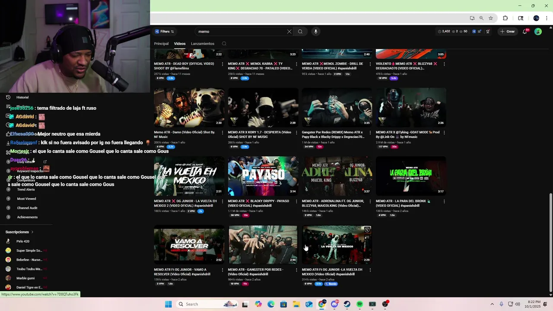
Task: Click the page vertical scrollbar
Action: 550,242
